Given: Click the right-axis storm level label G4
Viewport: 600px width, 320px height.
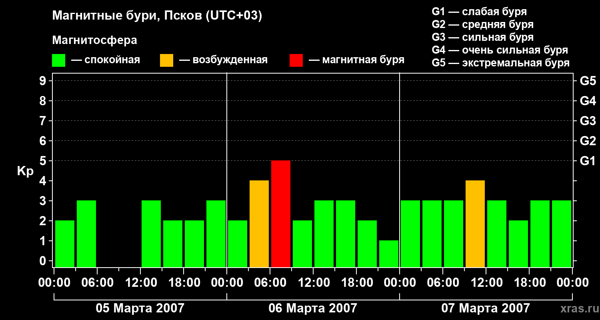Looking at the screenshot, I should click(x=588, y=101).
